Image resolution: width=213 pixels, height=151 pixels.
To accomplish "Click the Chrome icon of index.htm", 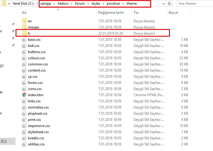I will click(24, 95).
